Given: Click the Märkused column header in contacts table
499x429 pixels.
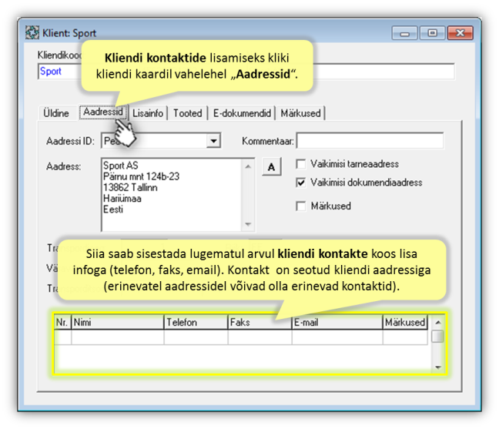Looking at the screenshot, I should click(x=405, y=323).
